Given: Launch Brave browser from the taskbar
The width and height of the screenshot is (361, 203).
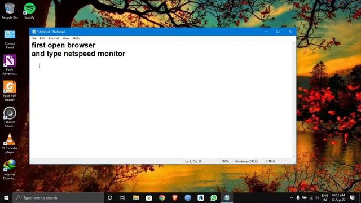Looking at the screenshot, I should 175,198.
